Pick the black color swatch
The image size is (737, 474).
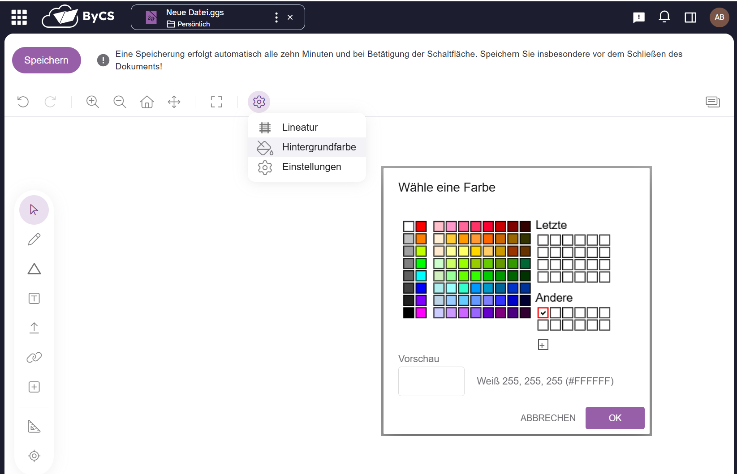click(x=409, y=312)
